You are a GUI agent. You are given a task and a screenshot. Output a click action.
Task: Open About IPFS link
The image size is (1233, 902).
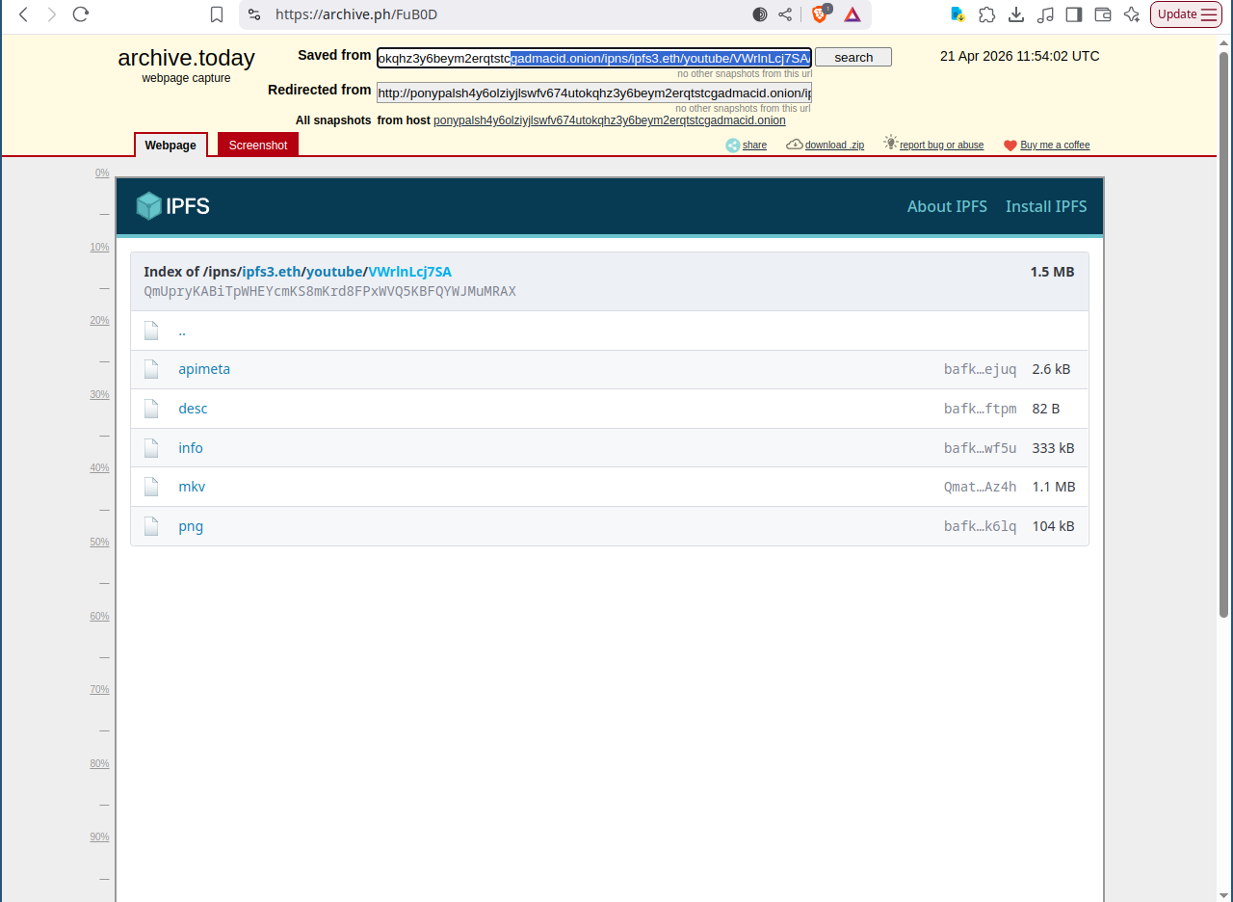pos(947,206)
